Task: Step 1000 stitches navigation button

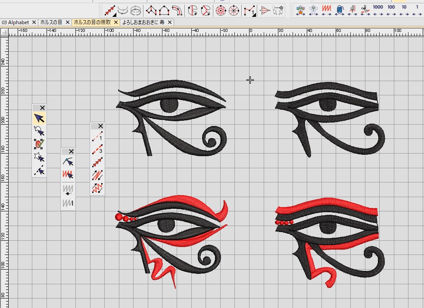Action: pos(378,10)
